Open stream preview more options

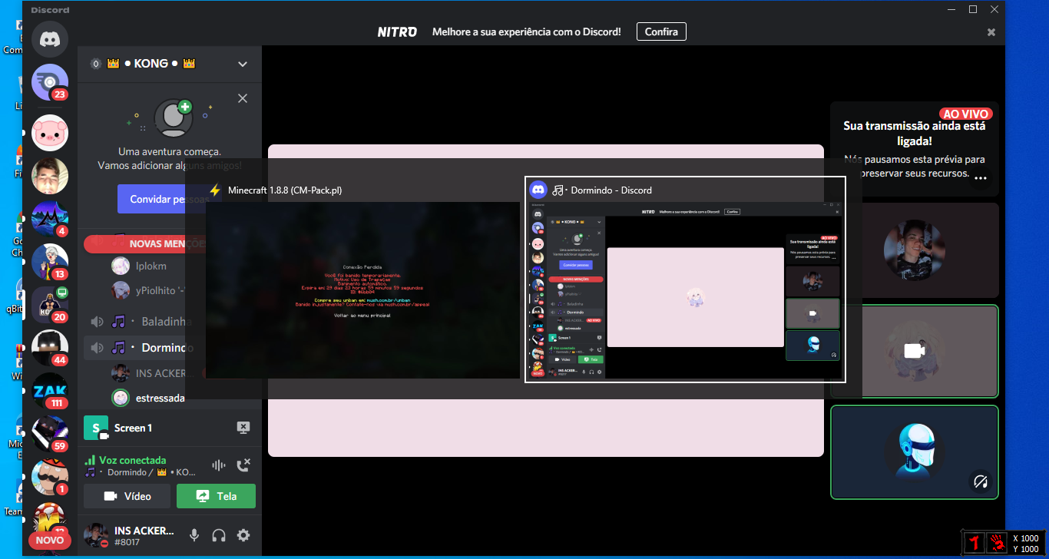(x=981, y=177)
